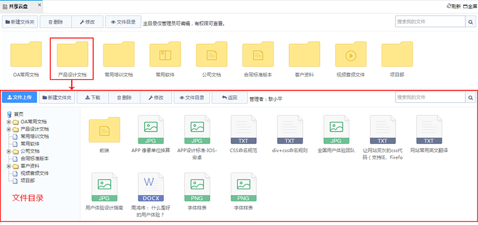
Task: Select 客户资料 label in directory tree
Action: pyautogui.click(x=30, y=166)
